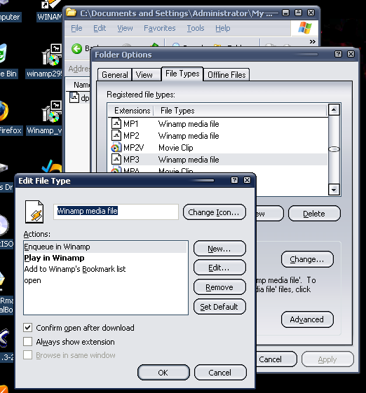Click the Windows flag logo in Explorer
This screenshot has width=366, height=393.
304,28
